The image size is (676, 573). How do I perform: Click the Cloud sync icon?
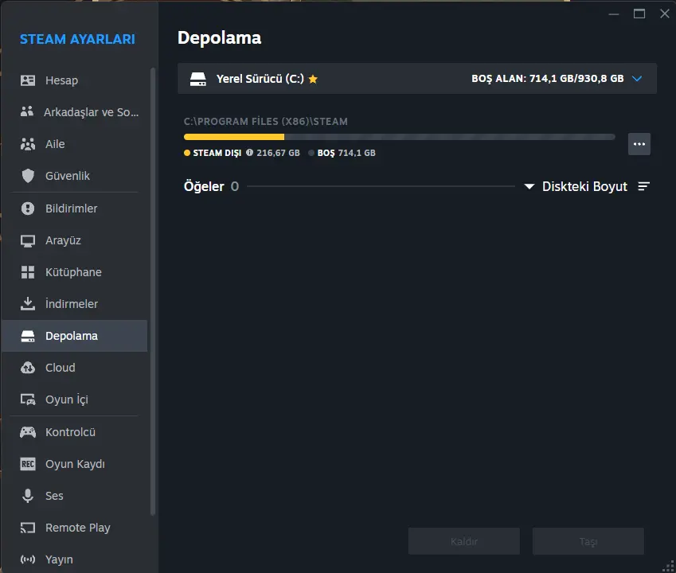point(28,368)
